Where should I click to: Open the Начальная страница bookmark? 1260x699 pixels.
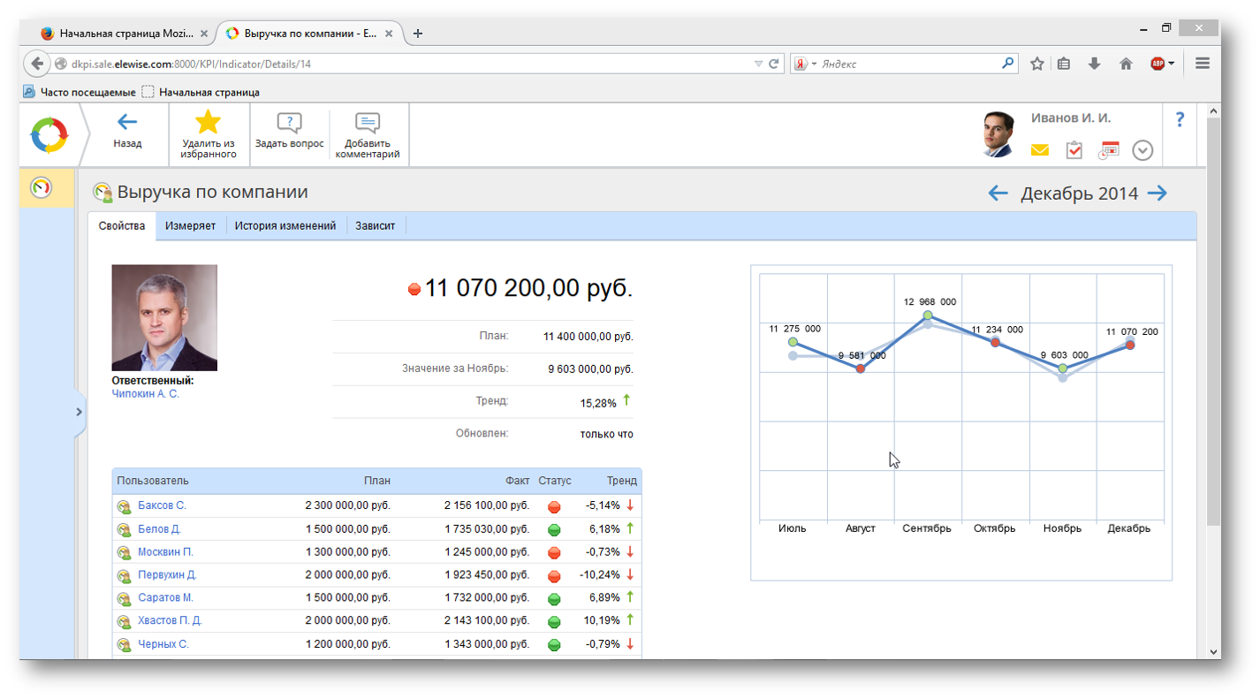(x=201, y=92)
